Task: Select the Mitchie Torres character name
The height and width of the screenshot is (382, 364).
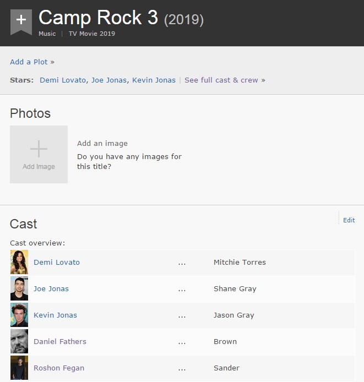Action: (x=240, y=262)
